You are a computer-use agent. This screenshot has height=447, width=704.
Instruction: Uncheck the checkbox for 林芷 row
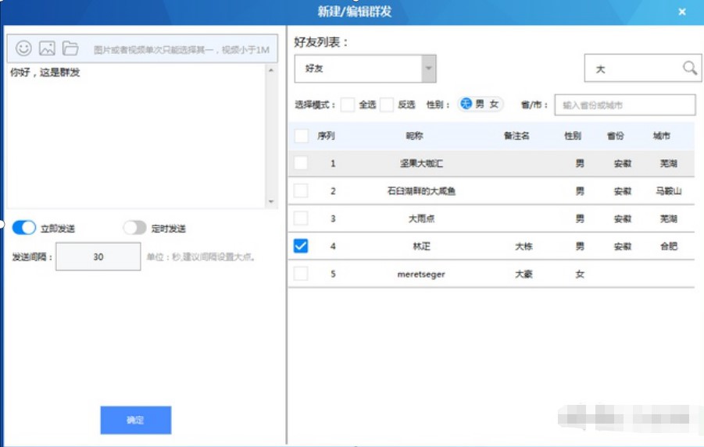click(301, 247)
